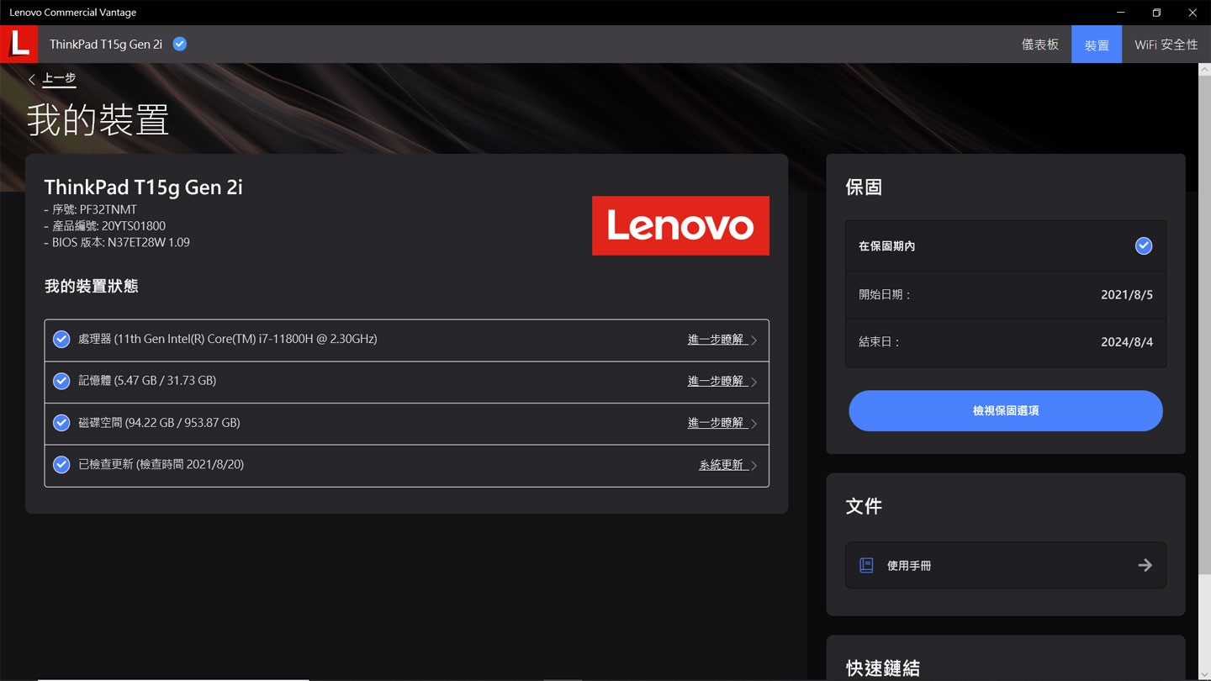Click the 磁碟空間 status checkmark

coord(61,423)
